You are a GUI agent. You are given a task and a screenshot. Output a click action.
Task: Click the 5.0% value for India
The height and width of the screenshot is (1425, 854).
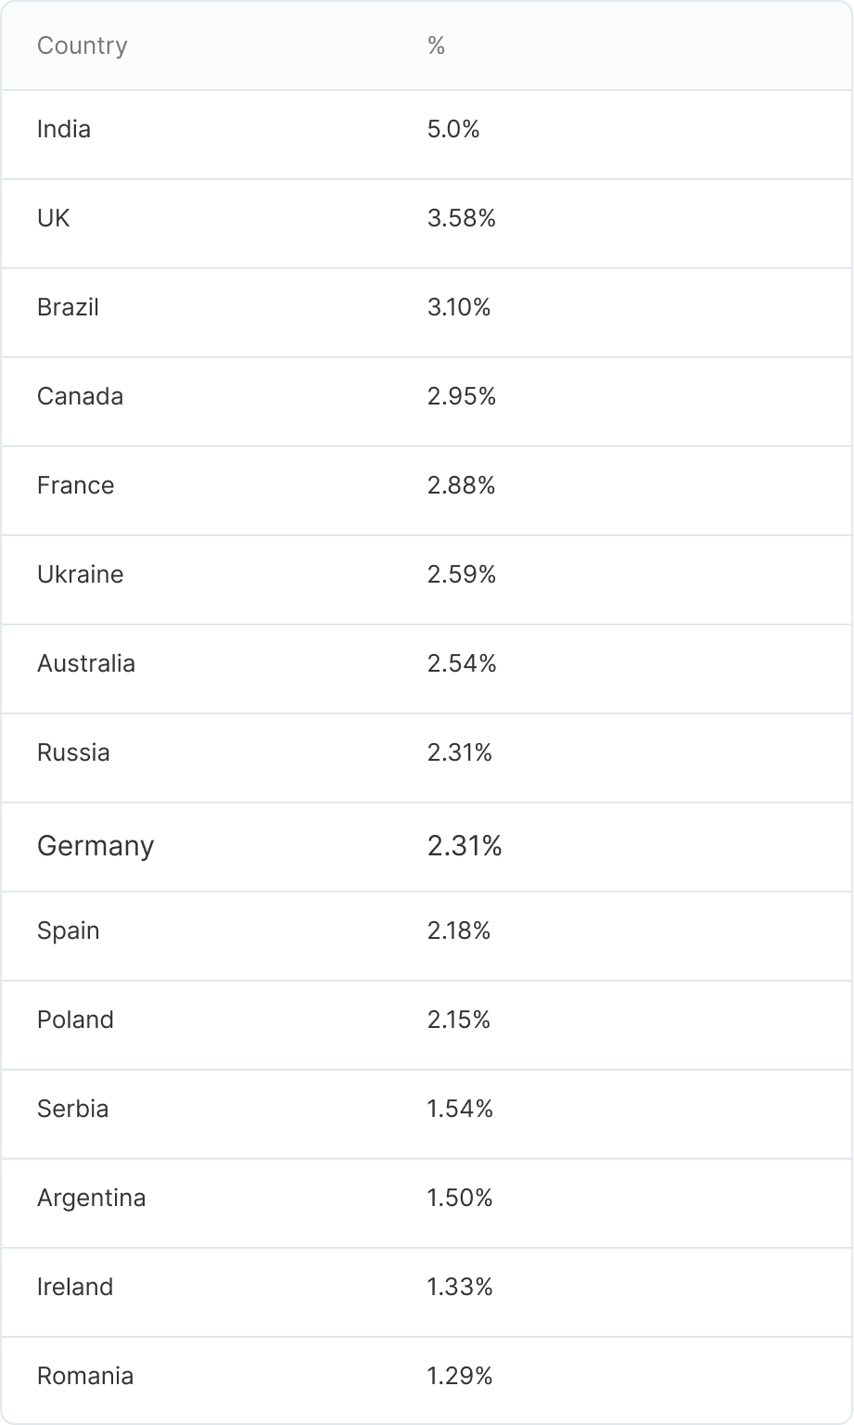[x=453, y=129]
